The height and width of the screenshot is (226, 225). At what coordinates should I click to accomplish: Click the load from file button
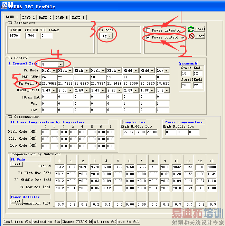pyautogui.click(x=105, y=222)
